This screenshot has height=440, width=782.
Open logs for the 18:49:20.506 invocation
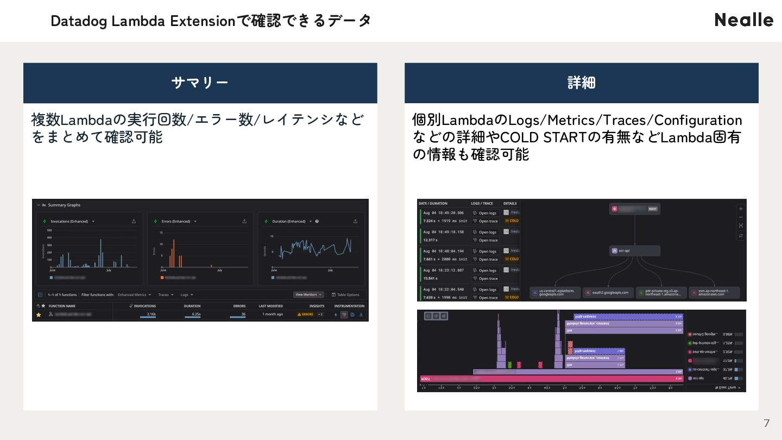pyautogui.click(x=485, y=213)
